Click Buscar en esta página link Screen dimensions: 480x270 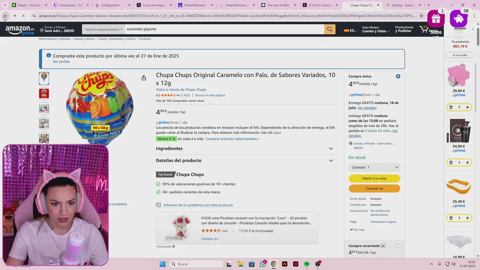point(210,95)
